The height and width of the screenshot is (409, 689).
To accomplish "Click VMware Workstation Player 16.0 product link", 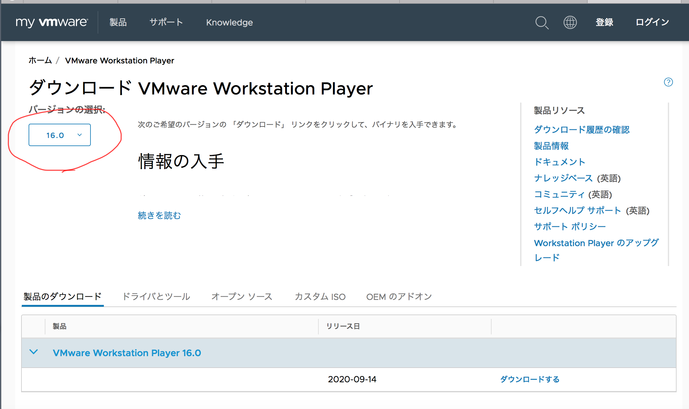I will (x=127, y=353).
